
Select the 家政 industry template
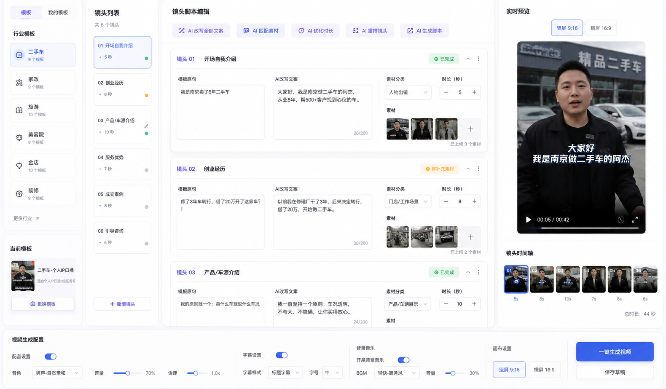click(x=43, y=83)
